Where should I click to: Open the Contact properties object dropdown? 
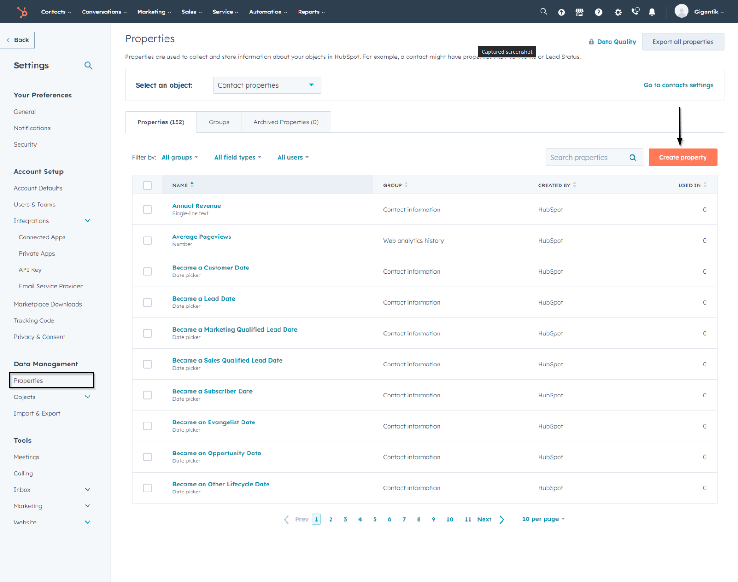(x=267, y=85)
